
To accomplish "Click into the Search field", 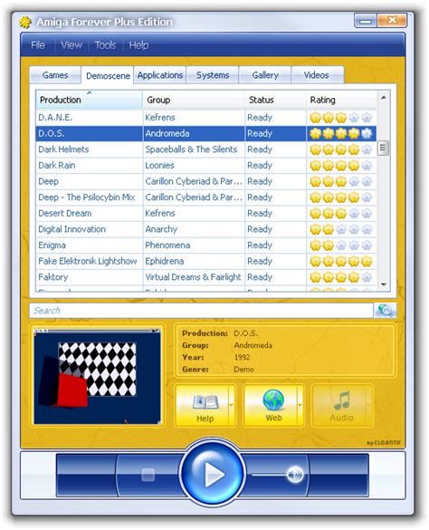I will pyautogui.click(x=201, y=310).
